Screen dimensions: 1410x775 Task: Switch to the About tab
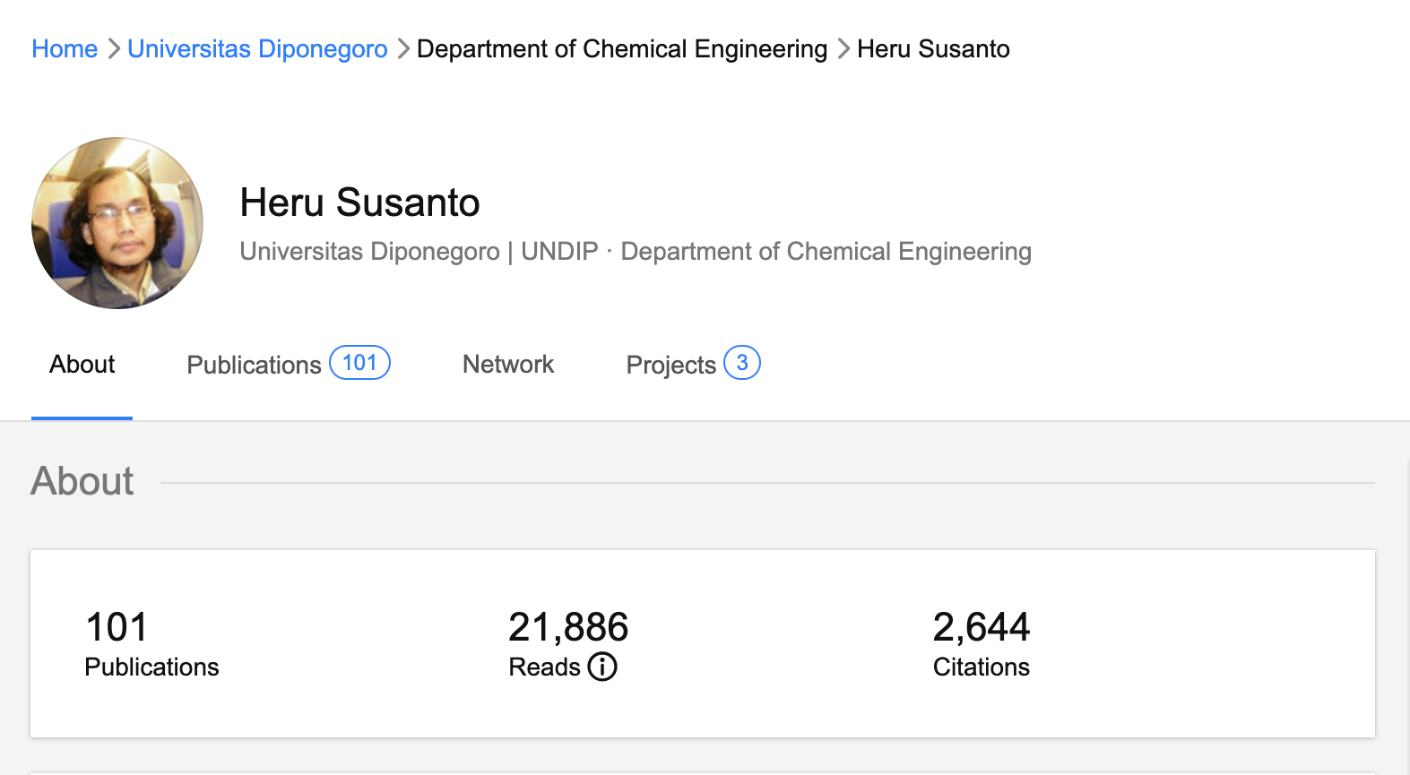(82, 365)
